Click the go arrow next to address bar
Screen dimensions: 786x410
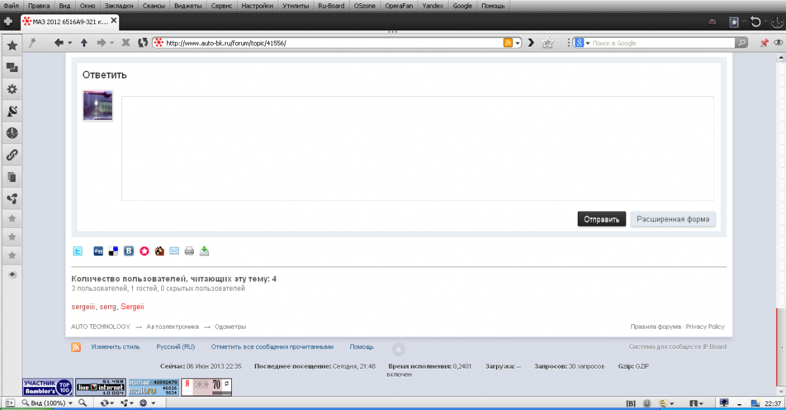(531, 43)
